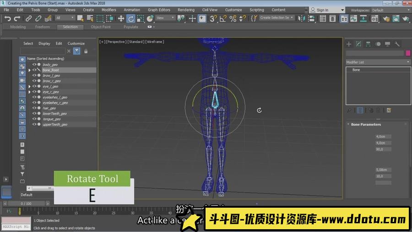The width and height of the screenshot is (412, 232).
Task: Select the Bone entry in modifier stack
Action: pyautogui.click(x=356, y=70)
